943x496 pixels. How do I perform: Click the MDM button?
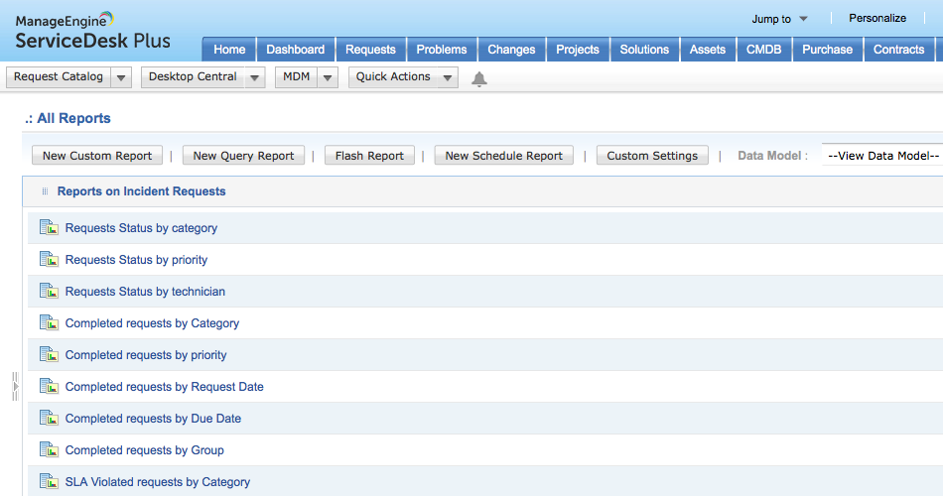tap(297, 77)
